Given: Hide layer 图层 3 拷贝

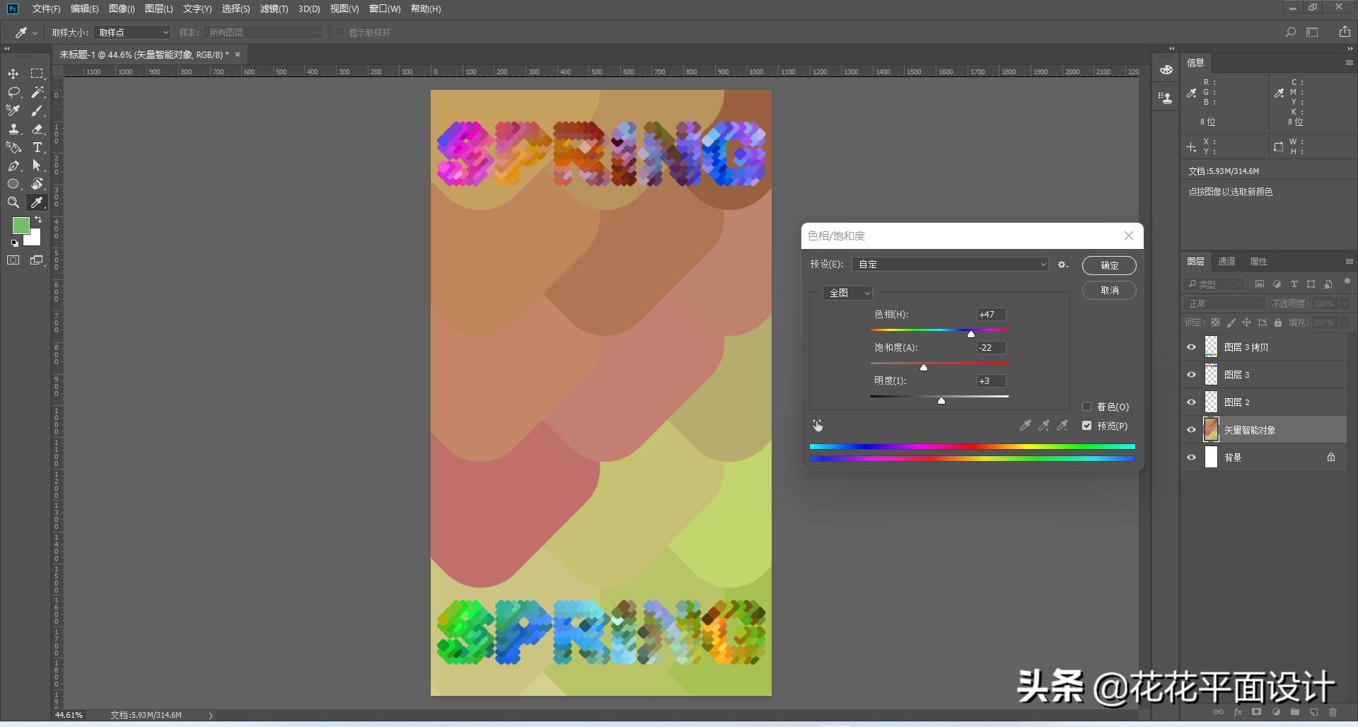Looking at the screenshot, I should (1191, 347).
